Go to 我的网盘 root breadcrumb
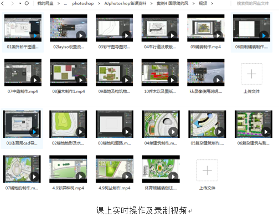Viewport: 279px width, 217px height. [45, 3]
